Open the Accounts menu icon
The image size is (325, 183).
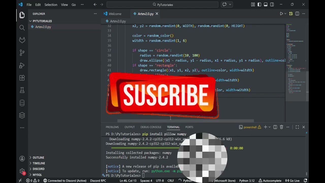(22, 159)
